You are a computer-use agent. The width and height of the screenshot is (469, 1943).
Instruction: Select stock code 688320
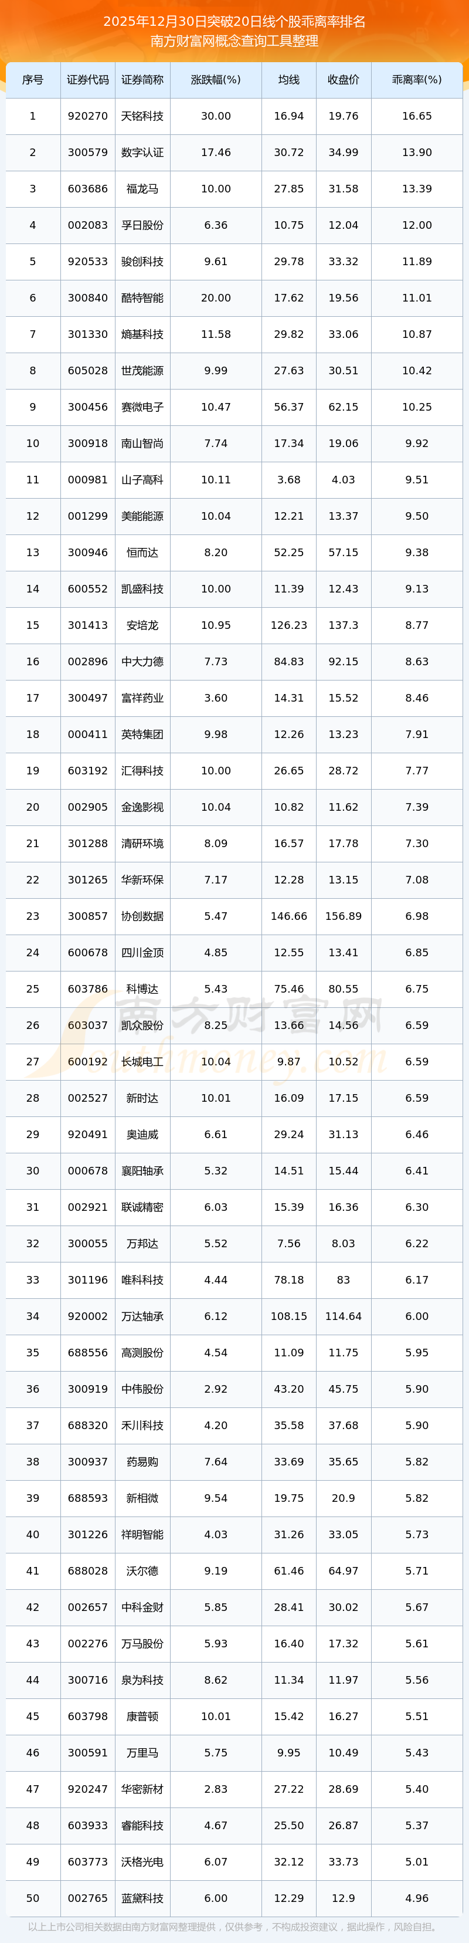click(87, 1425)
